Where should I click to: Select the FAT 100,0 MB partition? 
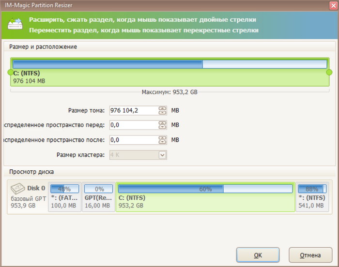pyautogui.click(x=64, y=197)
